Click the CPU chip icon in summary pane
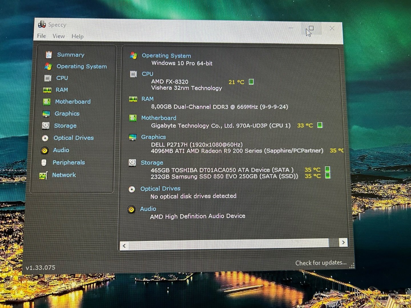The height and width of the screenshot is (308, 411). coord(133,74)
